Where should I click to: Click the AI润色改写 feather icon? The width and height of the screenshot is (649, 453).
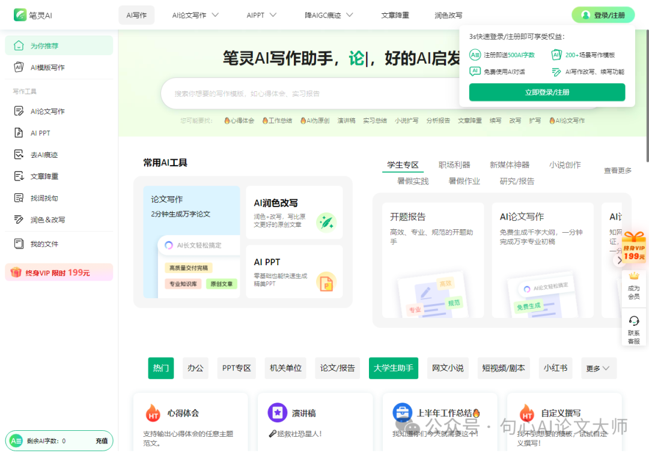326,223
